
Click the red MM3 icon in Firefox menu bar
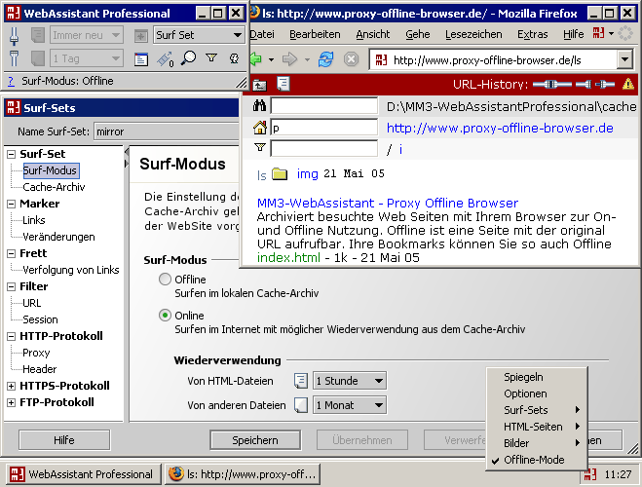pos(598,33)
